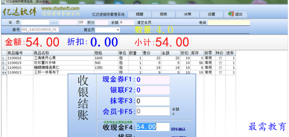This screenshot has height=137, width=289.
Task: Switch to the 决策 tab
Action: [187, 14]
